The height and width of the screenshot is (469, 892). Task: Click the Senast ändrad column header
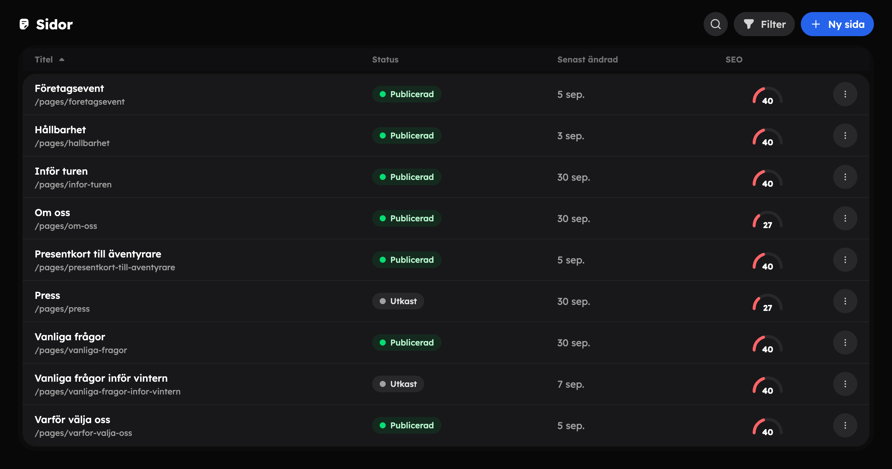(x=587, y=59)
